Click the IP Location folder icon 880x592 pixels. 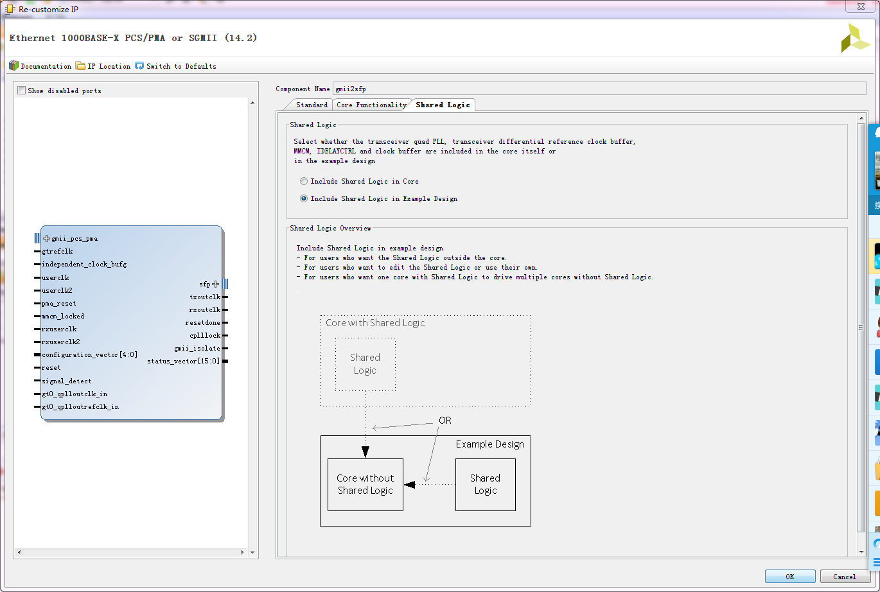[x=80, y=65]
